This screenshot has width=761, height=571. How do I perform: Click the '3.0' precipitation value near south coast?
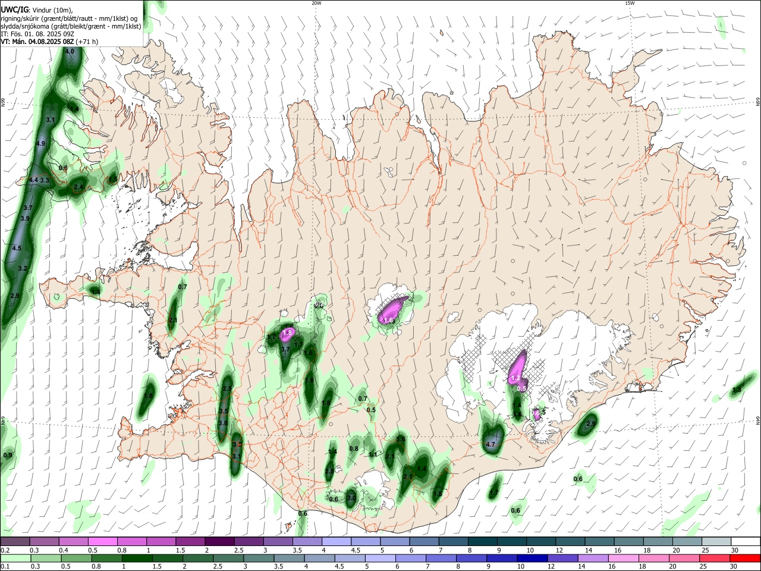point(351,498)
